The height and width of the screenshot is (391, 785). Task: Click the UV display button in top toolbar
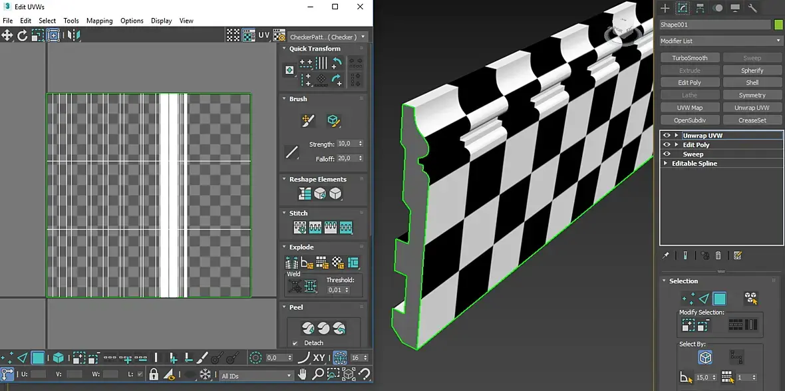pyautogui.click(x=264, y=35)
